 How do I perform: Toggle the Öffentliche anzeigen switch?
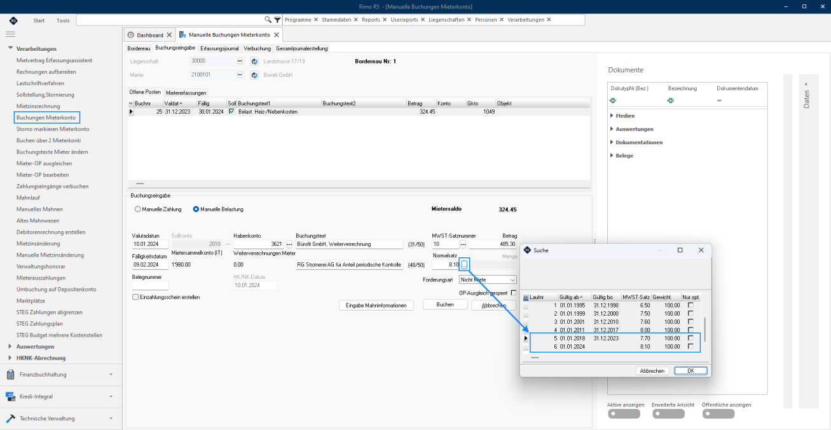click(x=718, y=414)
